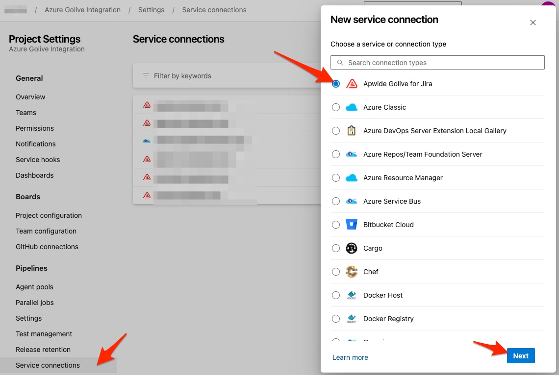Click the Cargo gear icon
This screenshot has width=559, height=375.
[x=352, y=248]
